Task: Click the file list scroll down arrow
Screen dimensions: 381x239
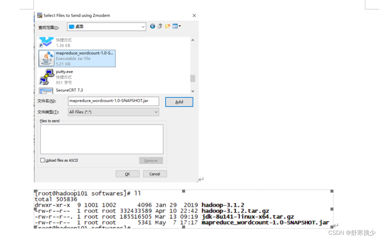Action: (193, 91)
